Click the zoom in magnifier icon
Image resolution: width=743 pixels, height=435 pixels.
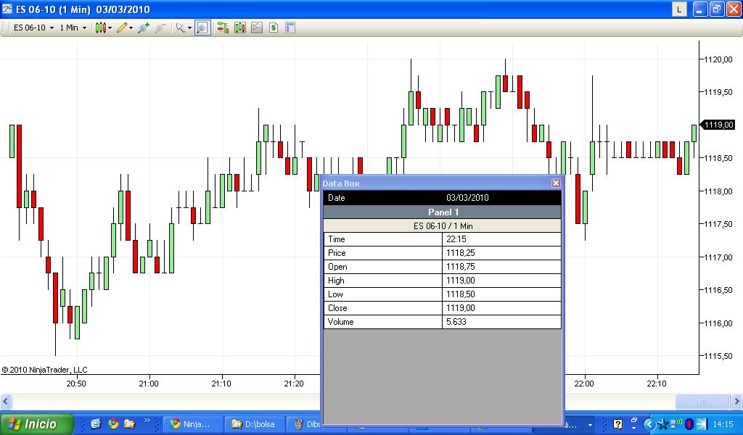[x=143, y=28]
